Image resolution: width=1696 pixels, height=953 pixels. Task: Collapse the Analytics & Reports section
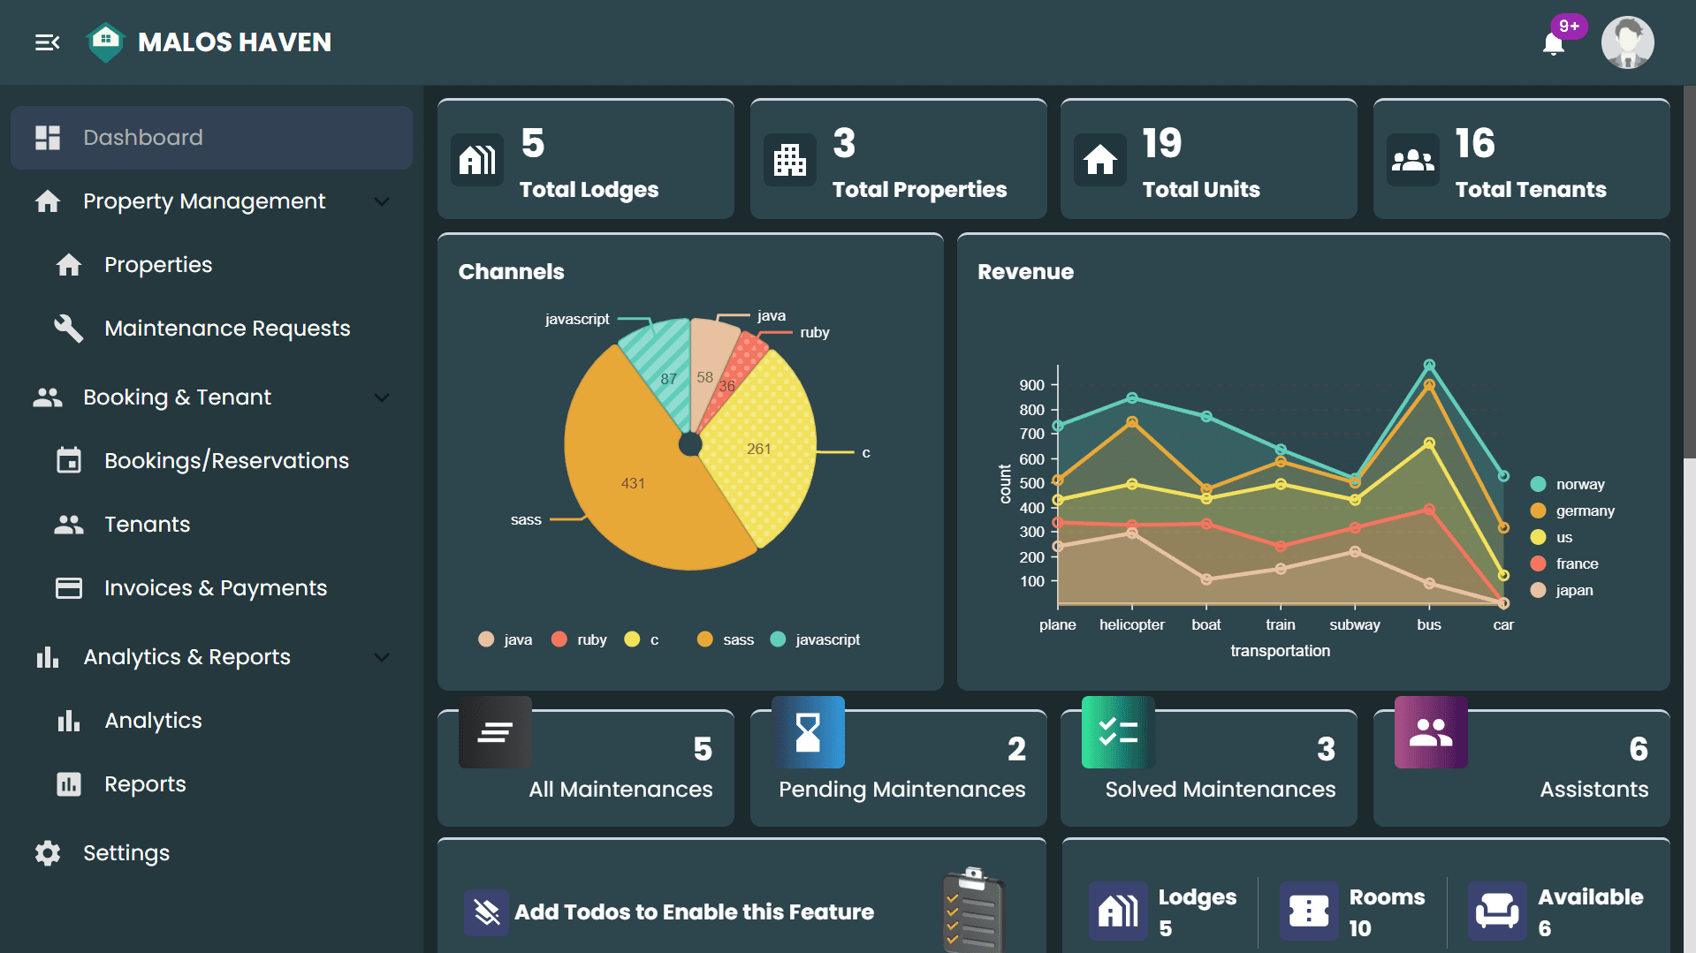coord(382,657)
